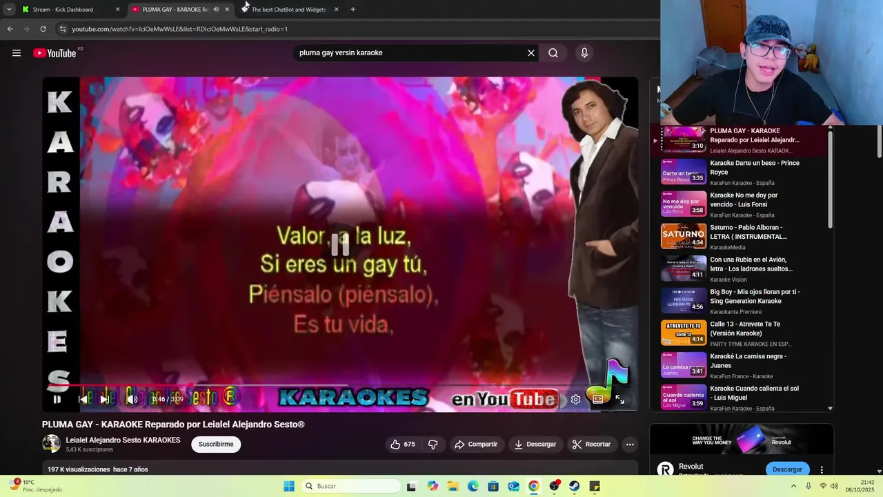The width and height of the screenshot is (883, 497).
Task: Subscribe with the Suscribirme button
Action: click(216, 445)
